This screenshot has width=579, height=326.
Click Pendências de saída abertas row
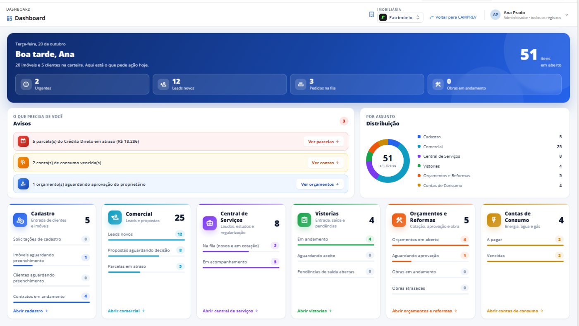(x=336, y=273)
